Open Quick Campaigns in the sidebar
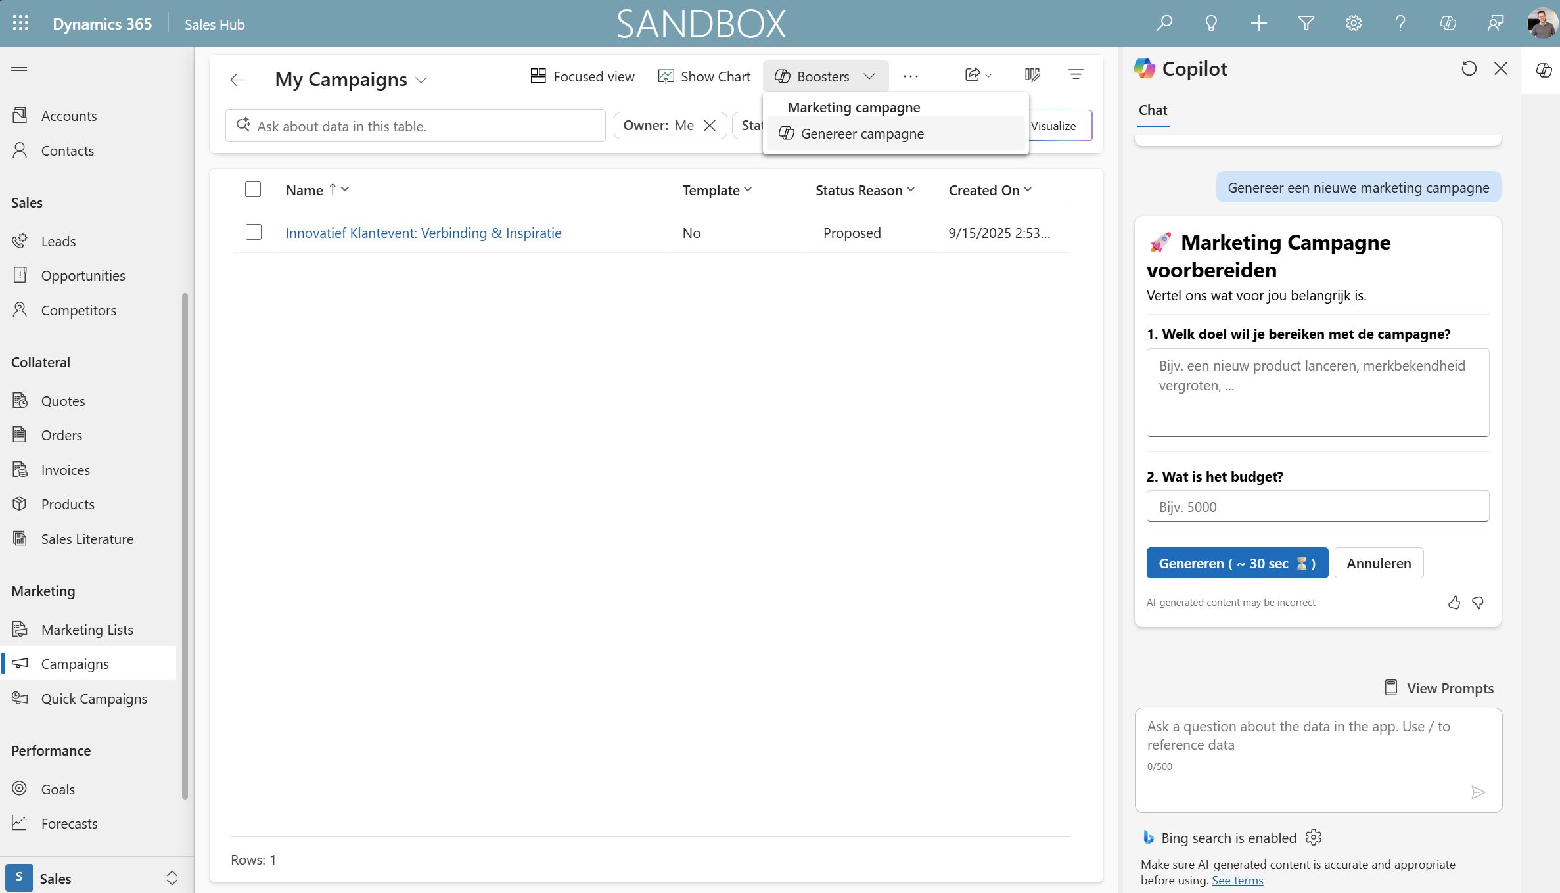1560x893 pixels. [x=94, y=698]
